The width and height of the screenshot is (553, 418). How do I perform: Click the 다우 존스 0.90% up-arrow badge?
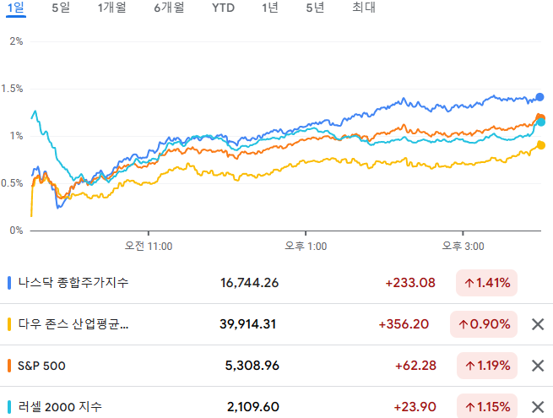[x=484, y=324]
